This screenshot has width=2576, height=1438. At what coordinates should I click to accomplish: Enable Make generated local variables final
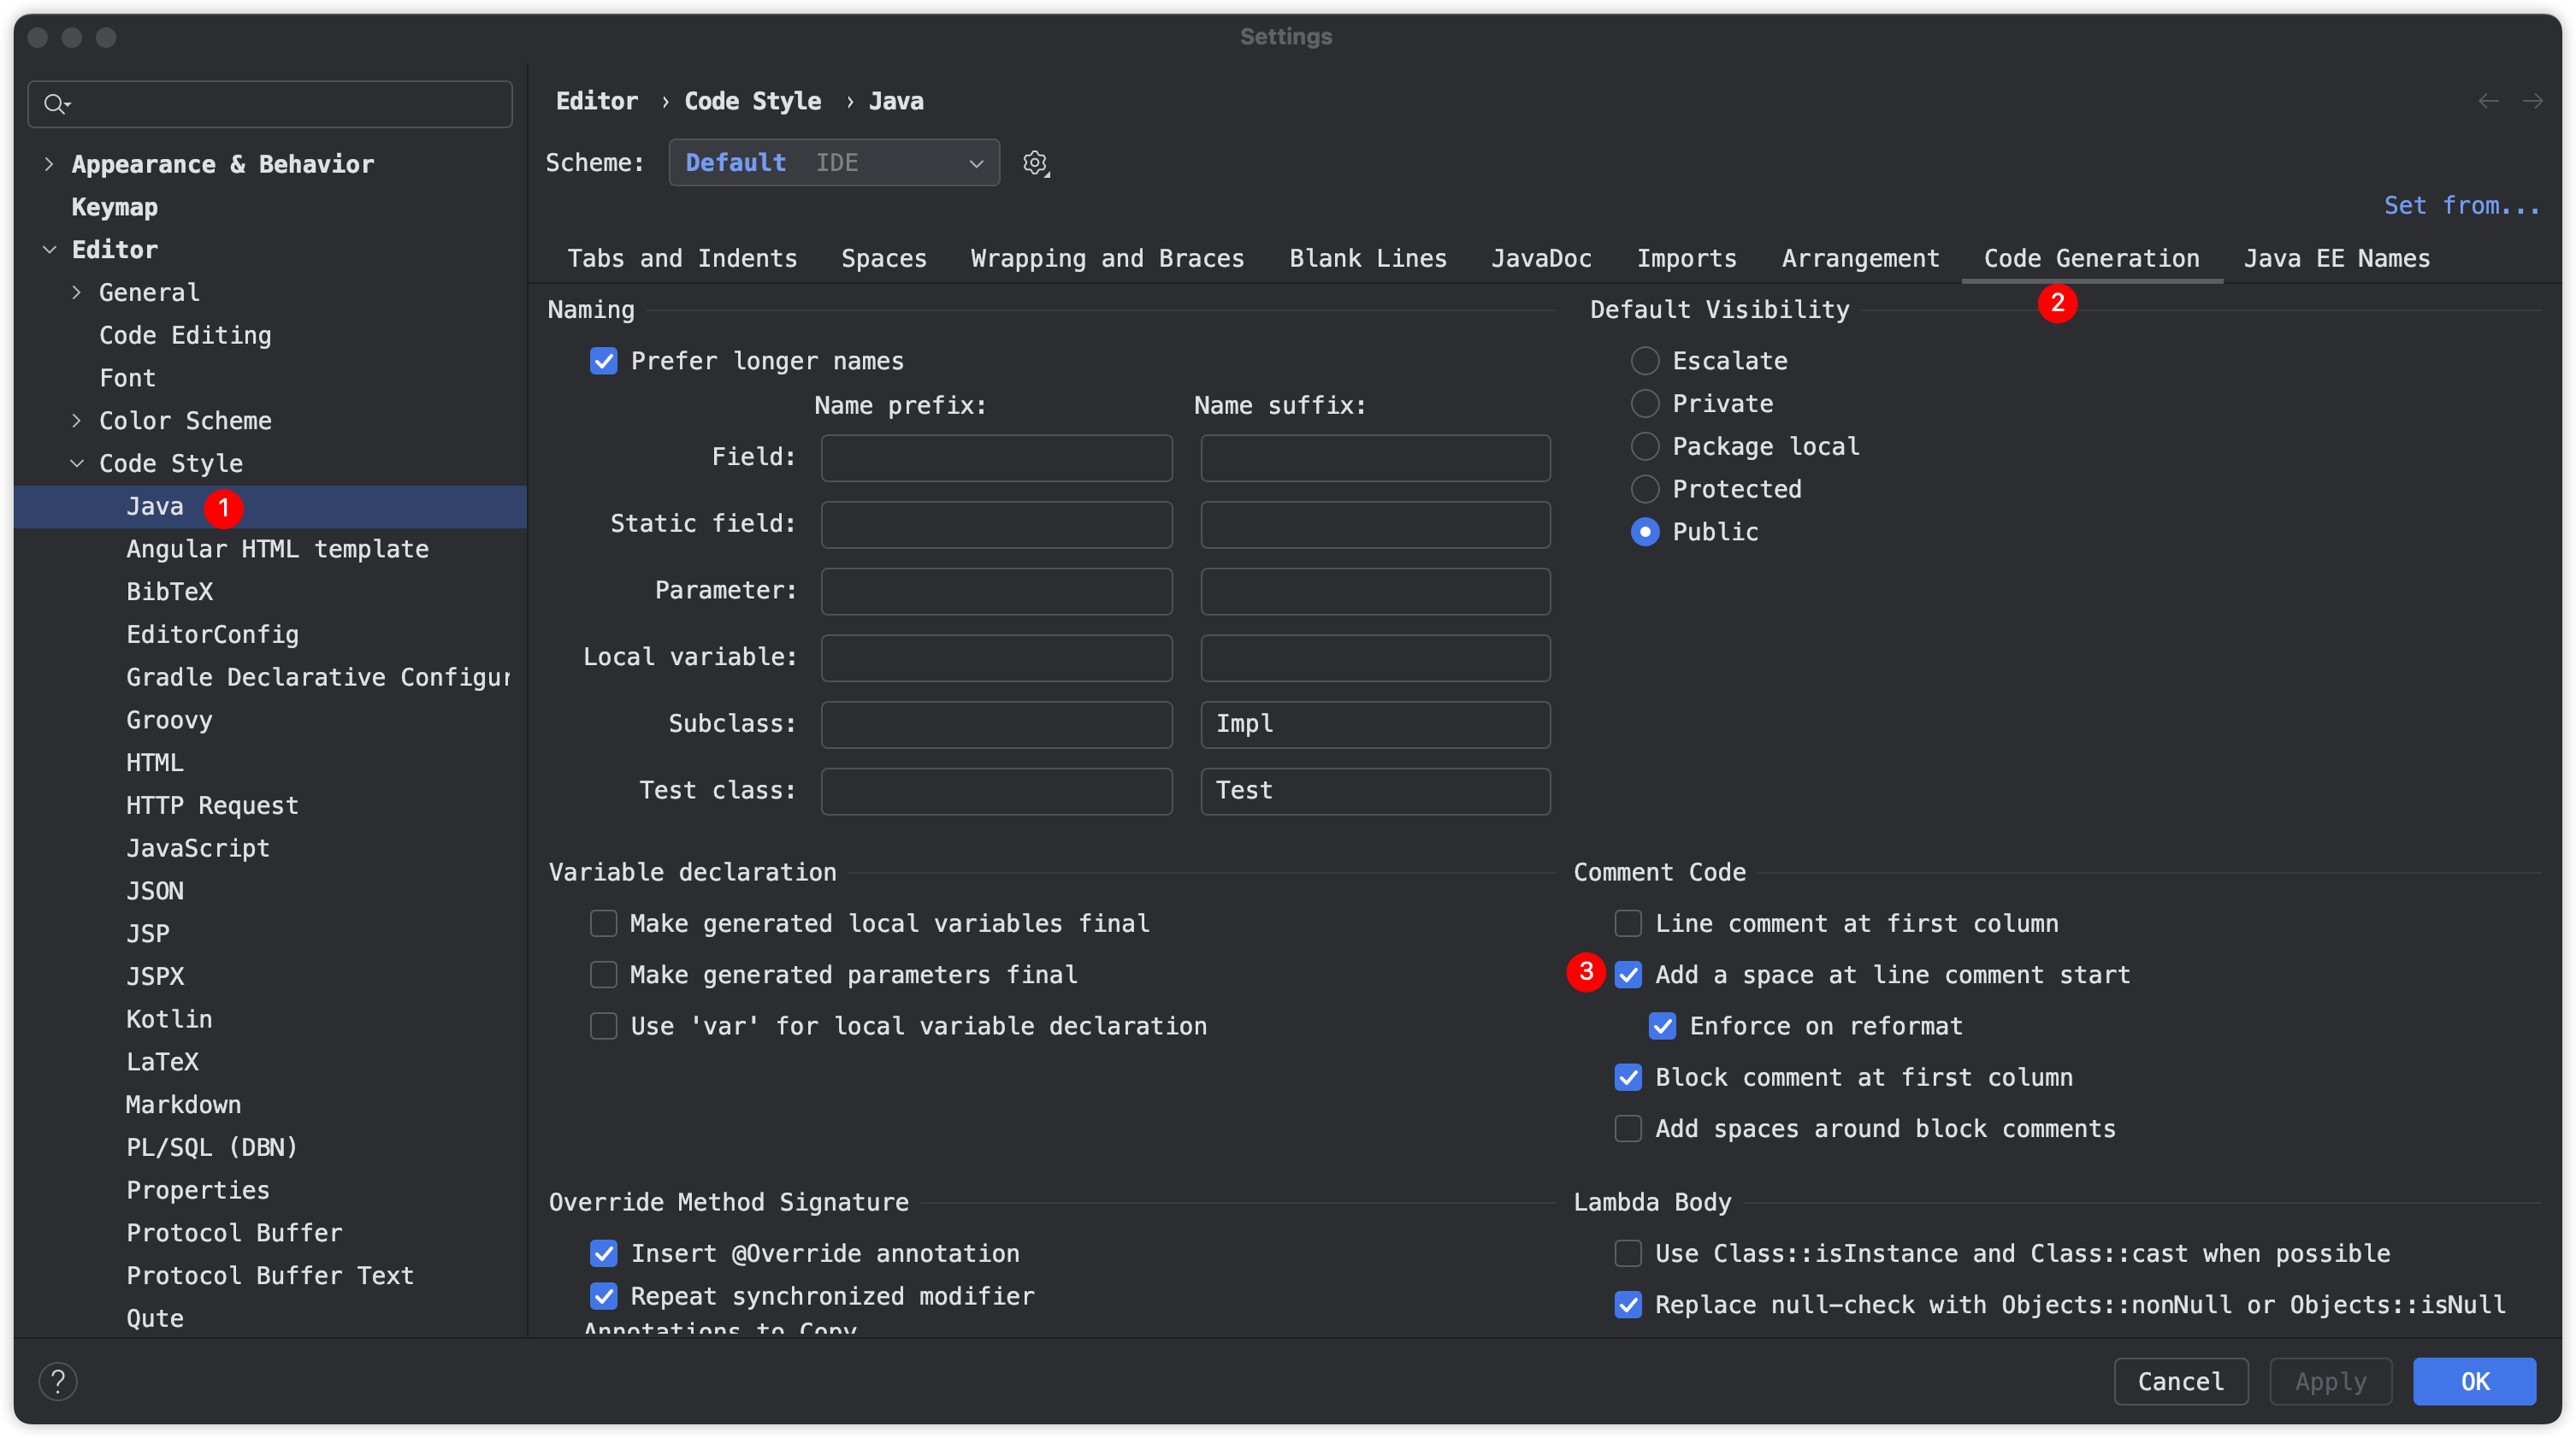coord(604,923)
